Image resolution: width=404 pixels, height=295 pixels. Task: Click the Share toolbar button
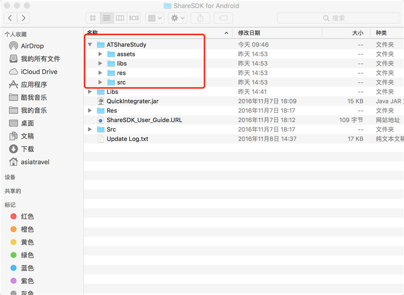[x=200, y=18]
